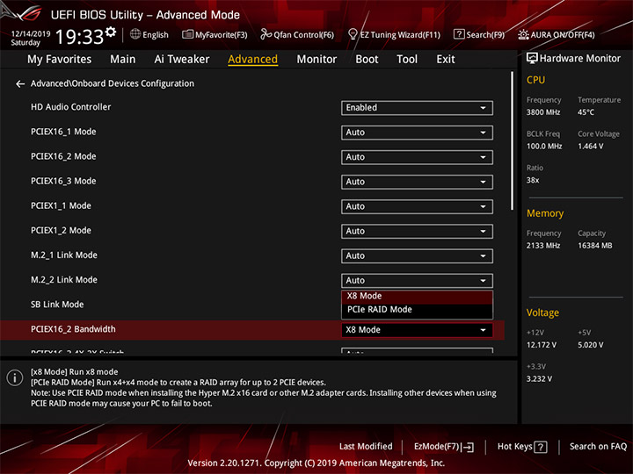
Task: Click CPU frequency value 3800 MHz
Action: (543, 112)
